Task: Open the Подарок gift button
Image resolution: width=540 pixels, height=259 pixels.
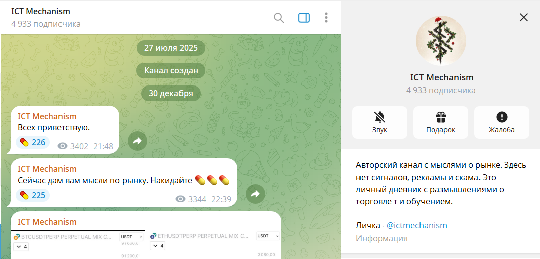Action: click(x=441, y=122)
